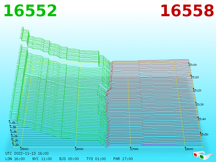This screenshot has width=216, height=162.
Task: Click the 18000 price axis label
Action: tap(189, 149)
